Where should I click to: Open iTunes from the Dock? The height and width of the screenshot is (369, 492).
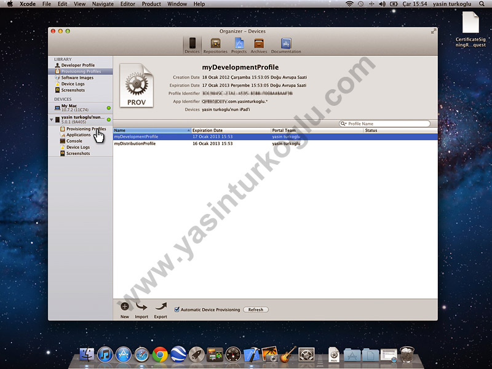pyautogui.click(x=105, y=355)
